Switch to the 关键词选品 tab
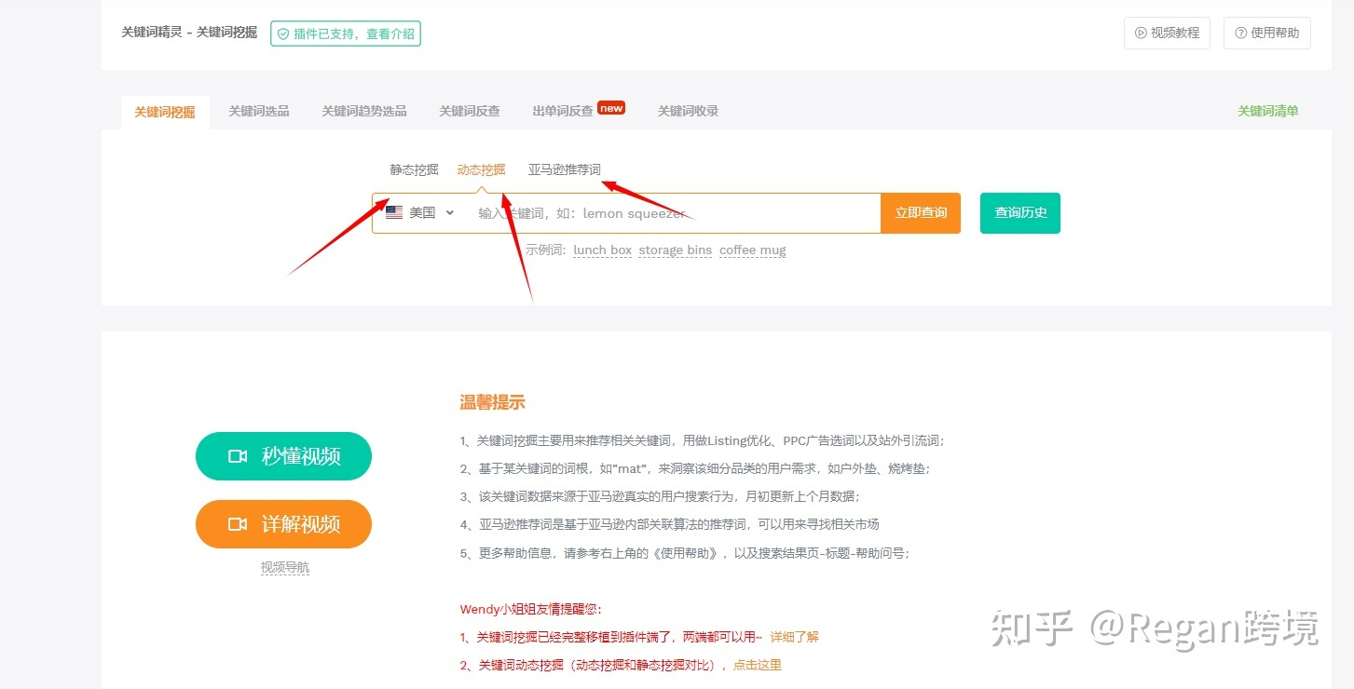 pos(258,110)
